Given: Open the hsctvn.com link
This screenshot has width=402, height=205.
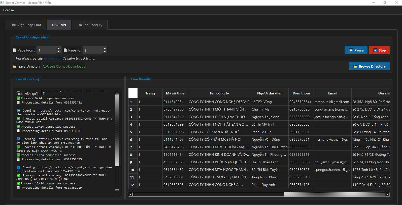Looking at the screenshot, I should tap(53, 59).
